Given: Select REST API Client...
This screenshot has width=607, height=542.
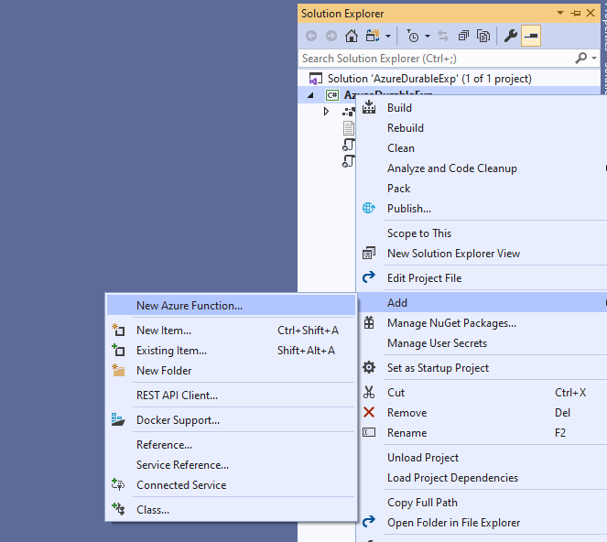Looking at the screenshot, I should point(177,396).
